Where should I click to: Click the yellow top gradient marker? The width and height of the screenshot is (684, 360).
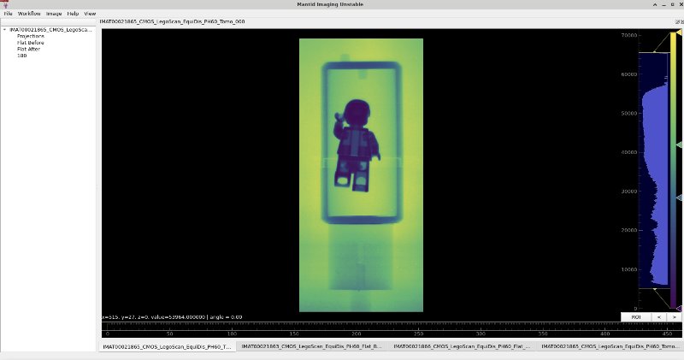(x=679, y=32)
